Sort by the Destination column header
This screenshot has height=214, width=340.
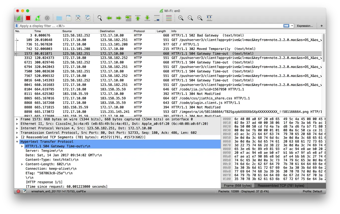pyautogui.click(x=116, y=31)
